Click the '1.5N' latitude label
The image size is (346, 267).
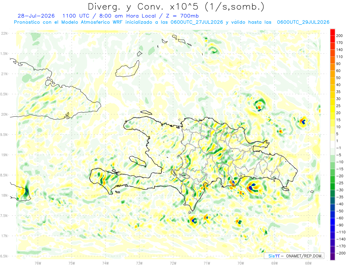[x=4, y=54]
